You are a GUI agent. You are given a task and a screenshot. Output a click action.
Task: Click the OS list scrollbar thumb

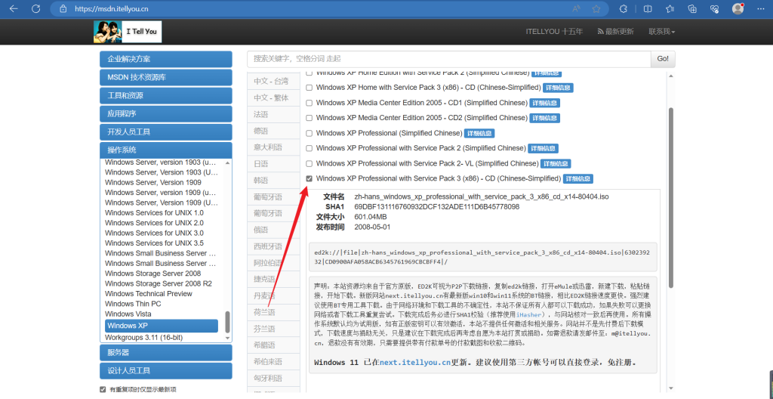coord(227,322)
